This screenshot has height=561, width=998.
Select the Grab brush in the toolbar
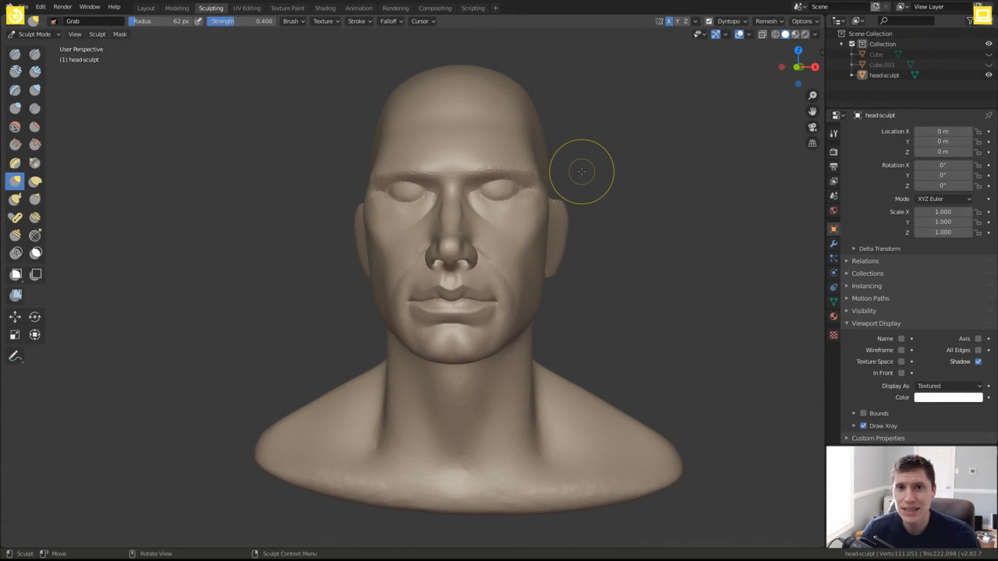coord(16,181)
